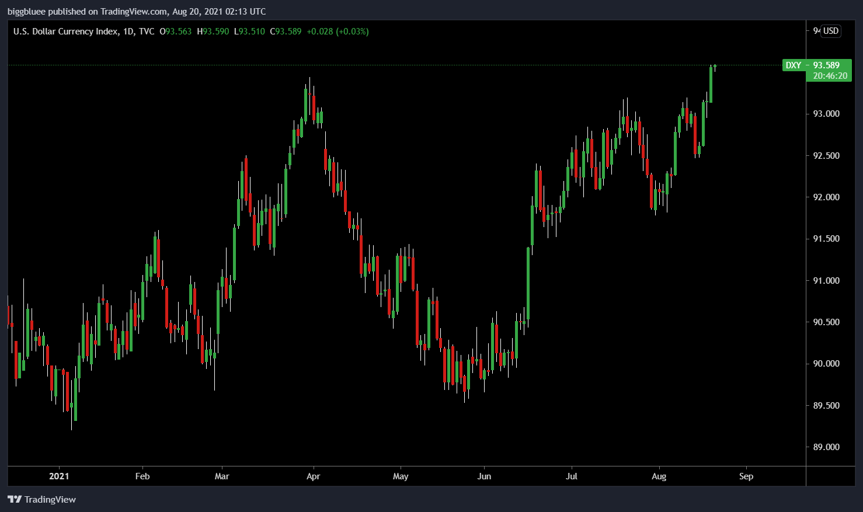Click the high value H93.590
Viewport: 863px width, 512px height.
click(x=213, y=32)
